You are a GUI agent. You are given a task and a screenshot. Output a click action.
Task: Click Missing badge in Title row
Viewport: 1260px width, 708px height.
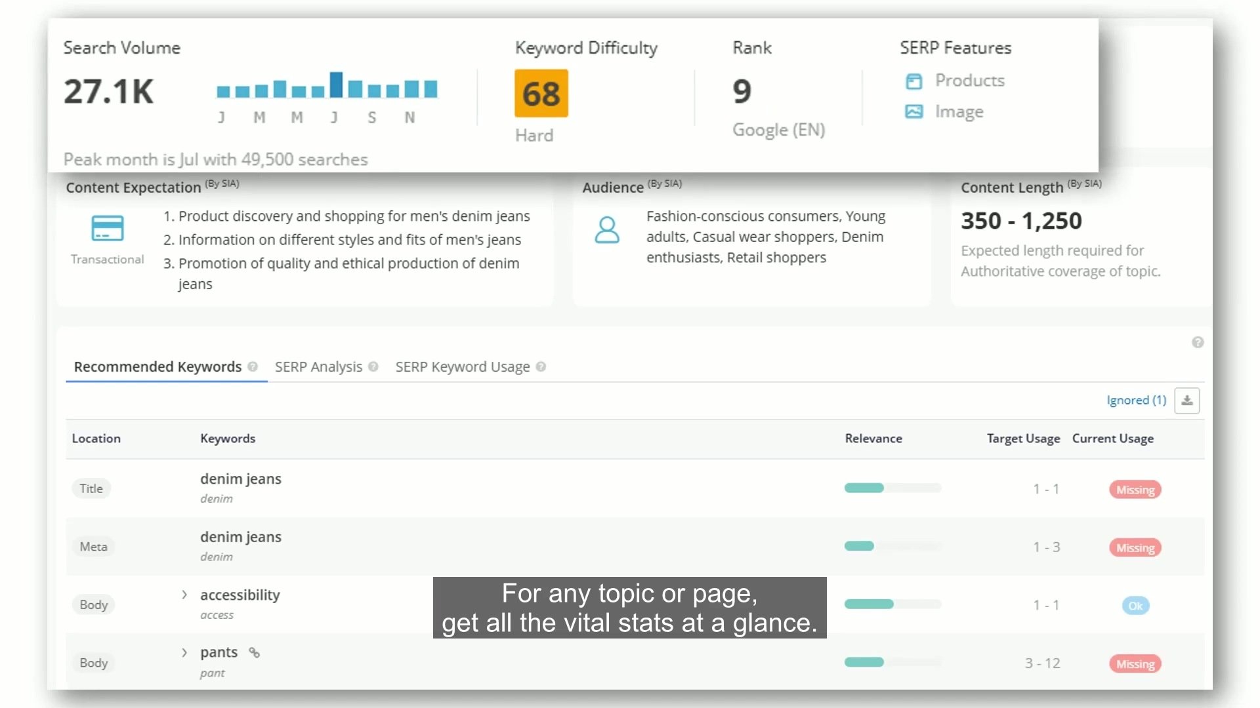pyautogui.click(x=1135, y=490)
